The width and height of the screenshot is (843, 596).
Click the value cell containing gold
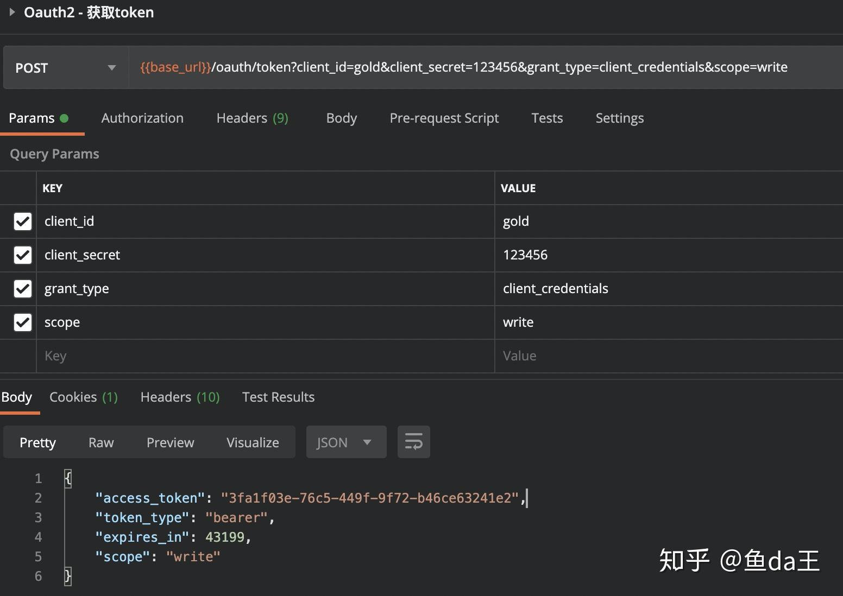669,221
